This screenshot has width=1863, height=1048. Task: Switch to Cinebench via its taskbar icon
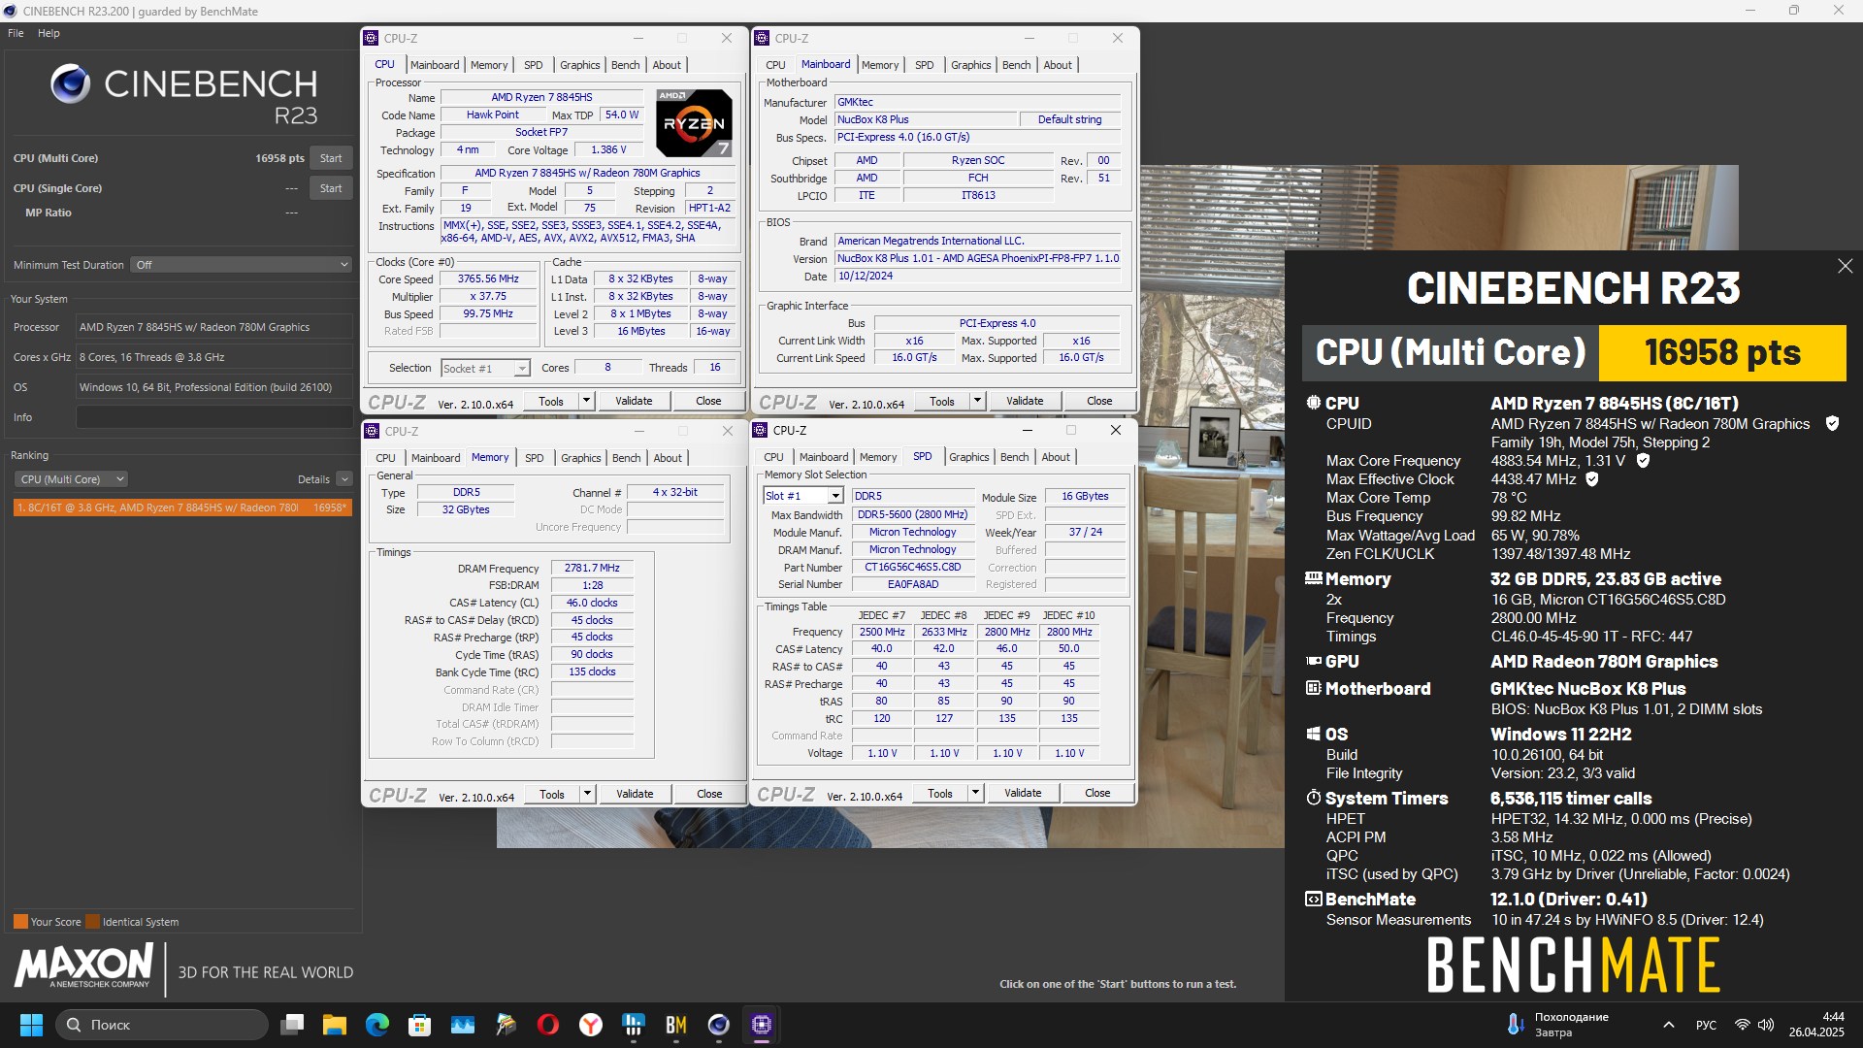coord(719,1025)
